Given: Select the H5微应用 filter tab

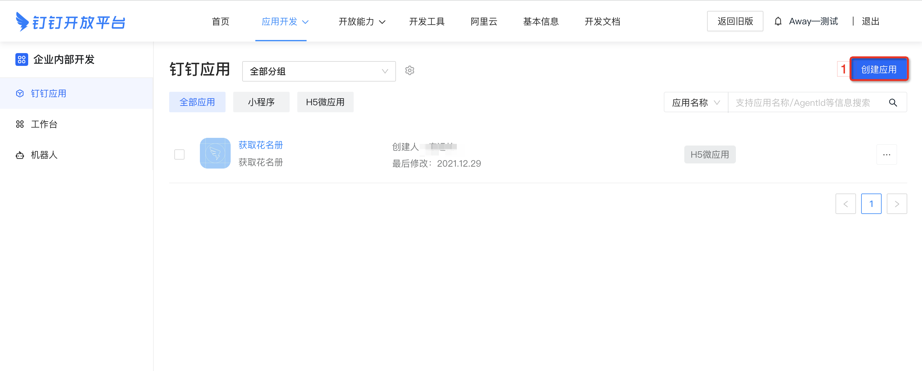Looking at the screenshot, I should (325, 102).
